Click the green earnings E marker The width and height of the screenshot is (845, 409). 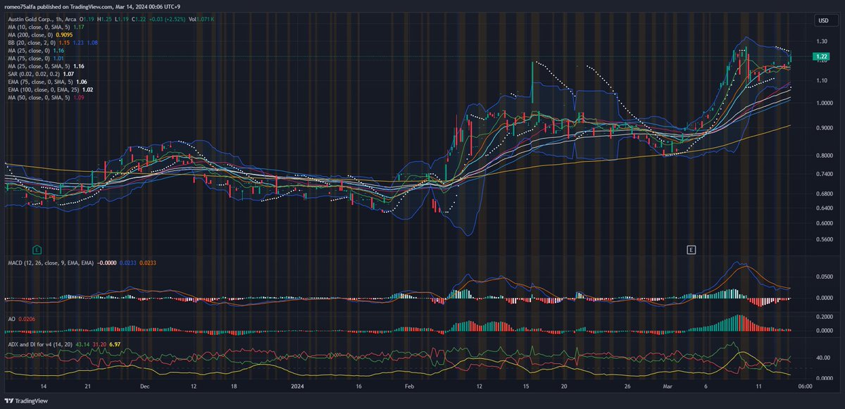pos(36,249)
